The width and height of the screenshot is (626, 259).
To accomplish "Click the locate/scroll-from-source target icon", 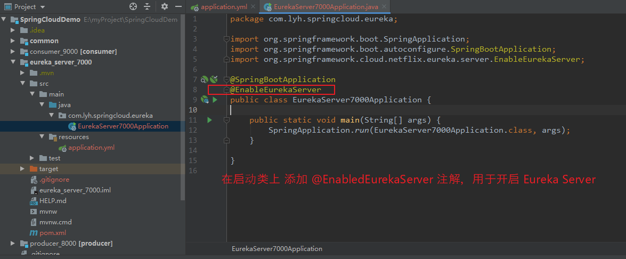I will point(133,6).
